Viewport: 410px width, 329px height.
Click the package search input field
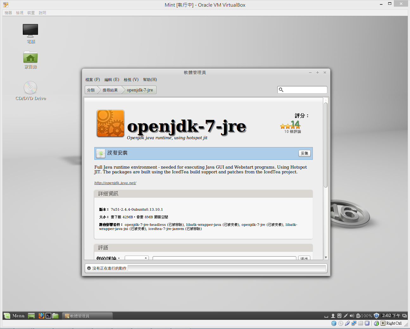(x=302, y=90)
